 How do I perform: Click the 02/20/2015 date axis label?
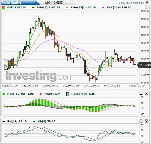[x=71, y=85]
